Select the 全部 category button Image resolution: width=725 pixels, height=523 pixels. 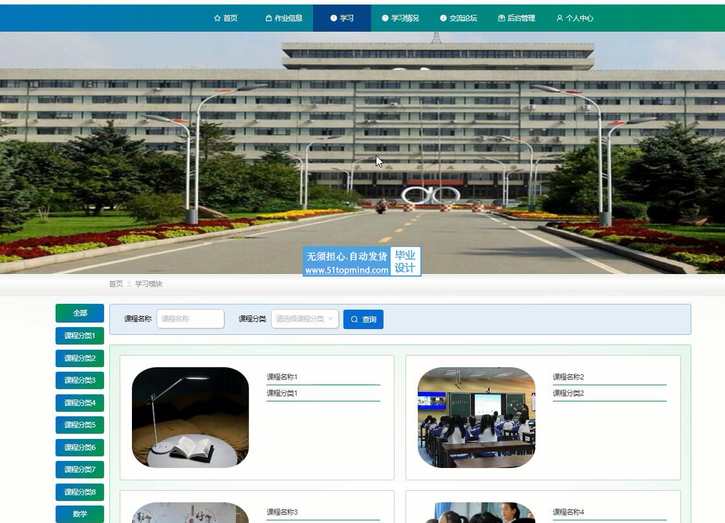80,313
